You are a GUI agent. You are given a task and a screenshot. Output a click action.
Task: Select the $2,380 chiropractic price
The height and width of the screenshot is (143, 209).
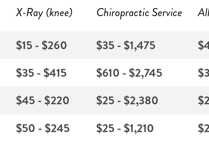(x=141, y=101)
